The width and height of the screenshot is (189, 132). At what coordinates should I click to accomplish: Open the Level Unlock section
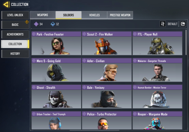point(15,15)
